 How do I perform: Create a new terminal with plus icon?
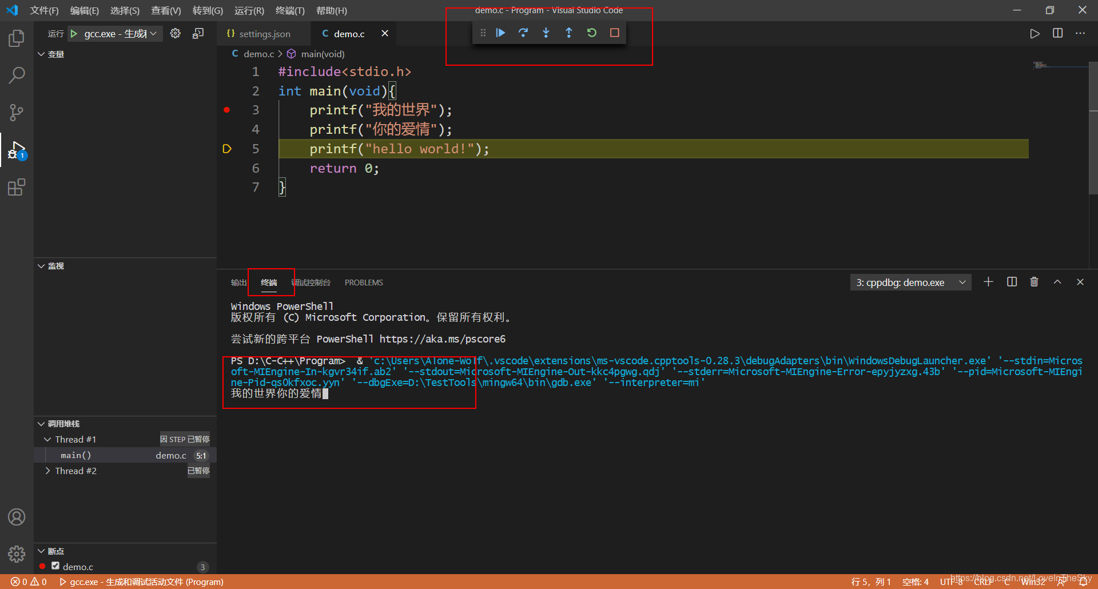988,282
